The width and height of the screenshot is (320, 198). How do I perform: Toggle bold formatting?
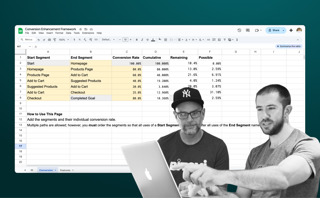pos(136,39)
